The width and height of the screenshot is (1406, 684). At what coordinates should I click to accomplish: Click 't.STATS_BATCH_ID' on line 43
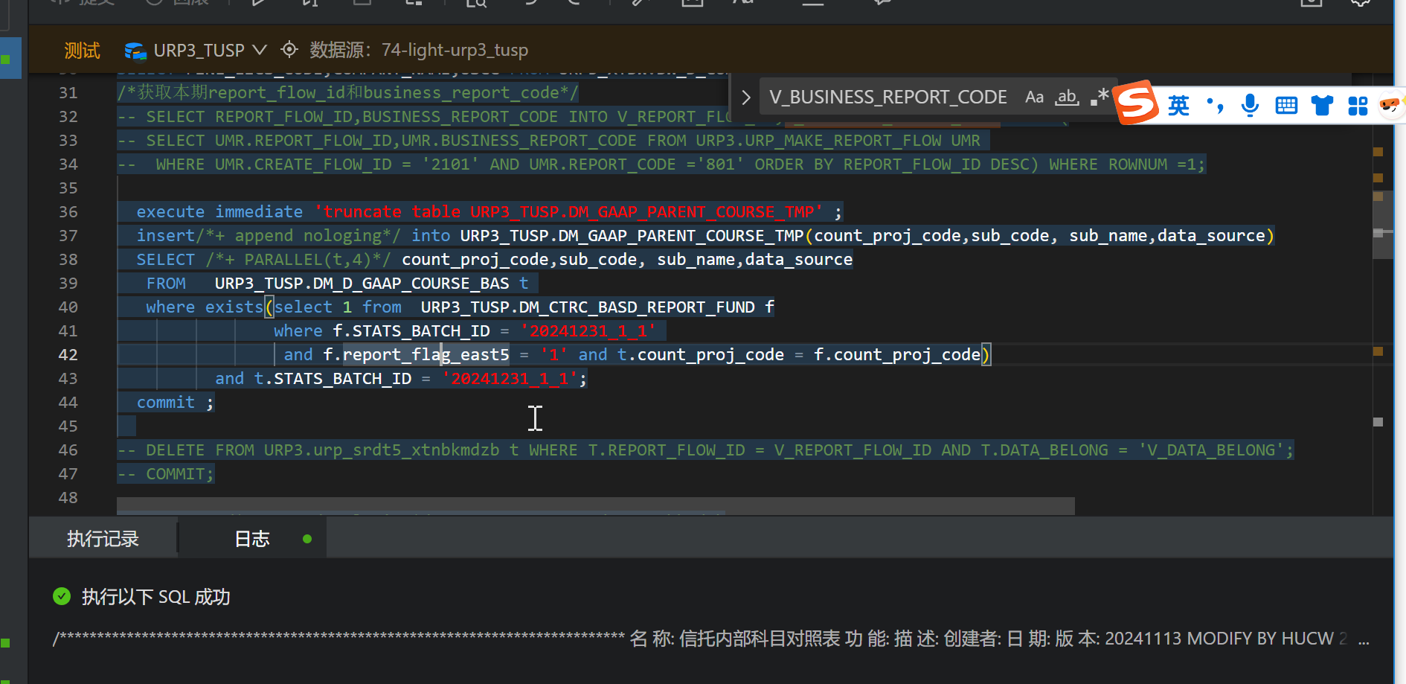(333, 379)
